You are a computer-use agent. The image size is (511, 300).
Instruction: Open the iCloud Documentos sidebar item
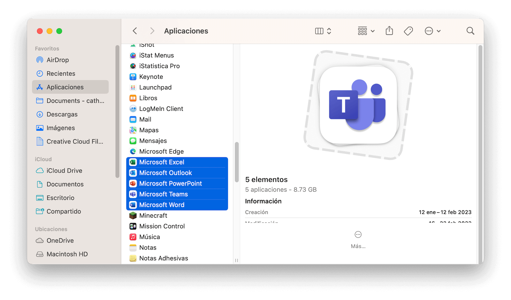[x=70, y=184]
